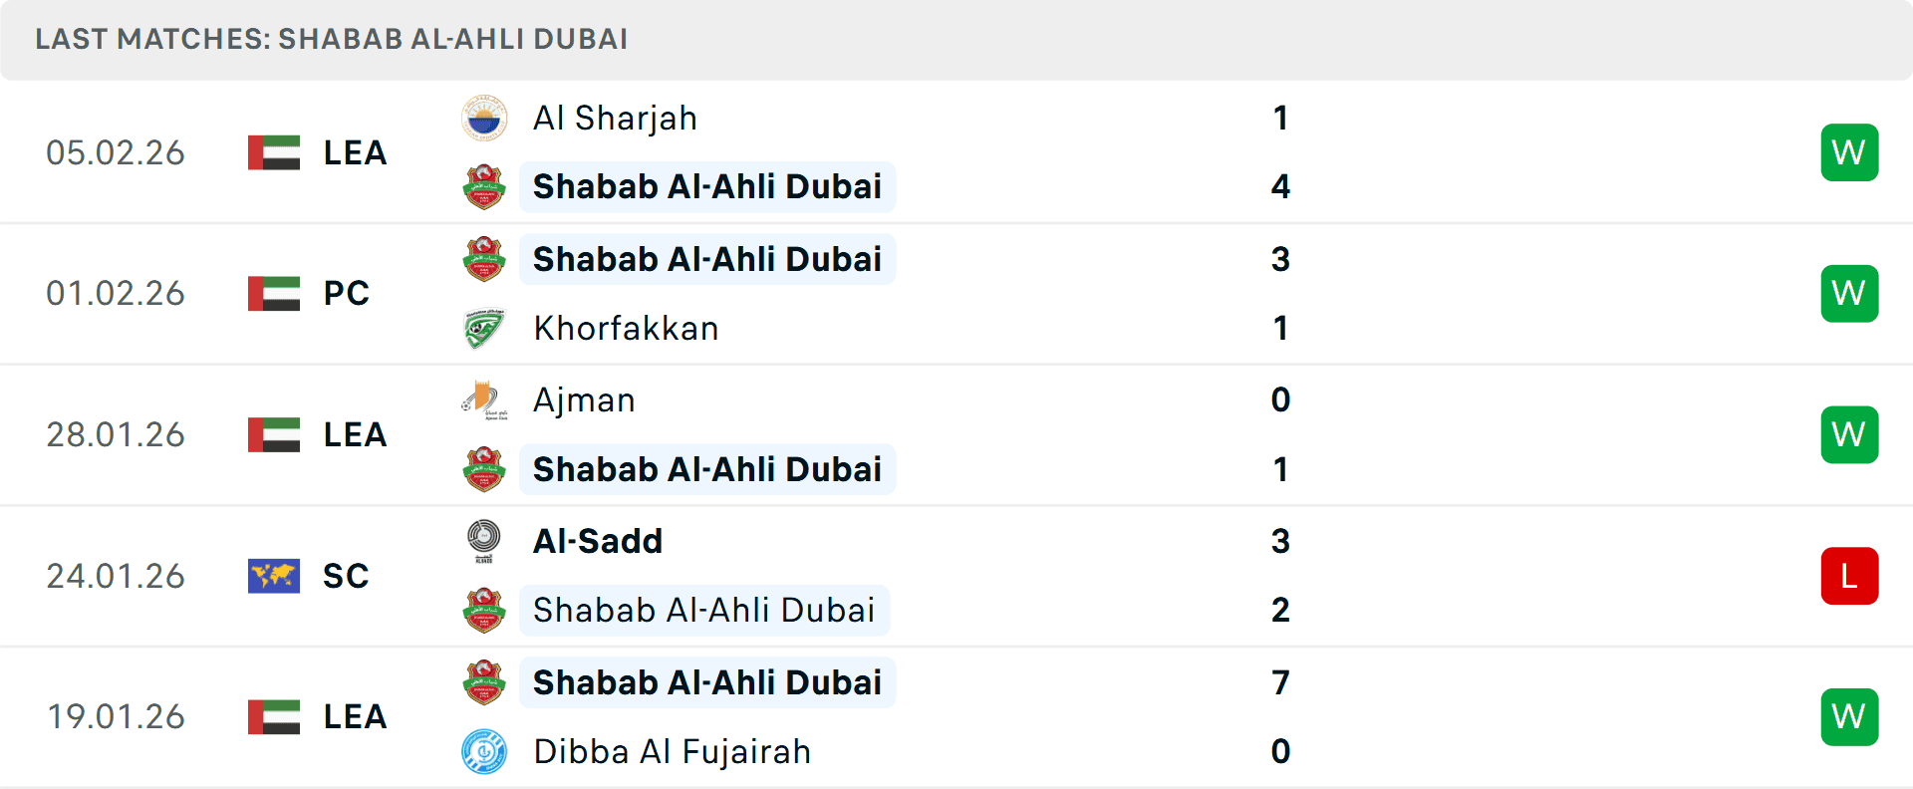
Task: Select the Shabab Al-Ahli Dubai logo in first match
Action: point(484,186)
